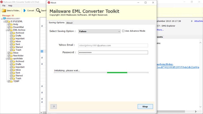Click in the Yahoo Email field

(113, 46)
